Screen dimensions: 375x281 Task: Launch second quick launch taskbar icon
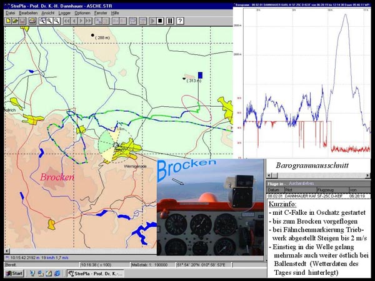pyautogui.click(x=41, y=274)
